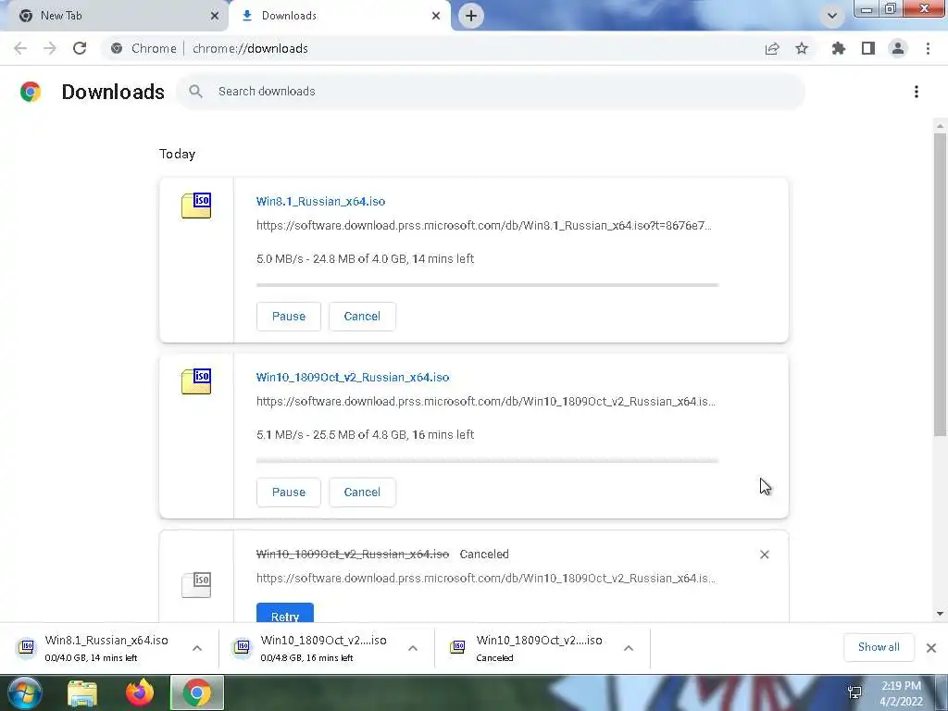Cancel the Win10_1809Oct_v2 download

pyautogui.click(x=362, y=493)
